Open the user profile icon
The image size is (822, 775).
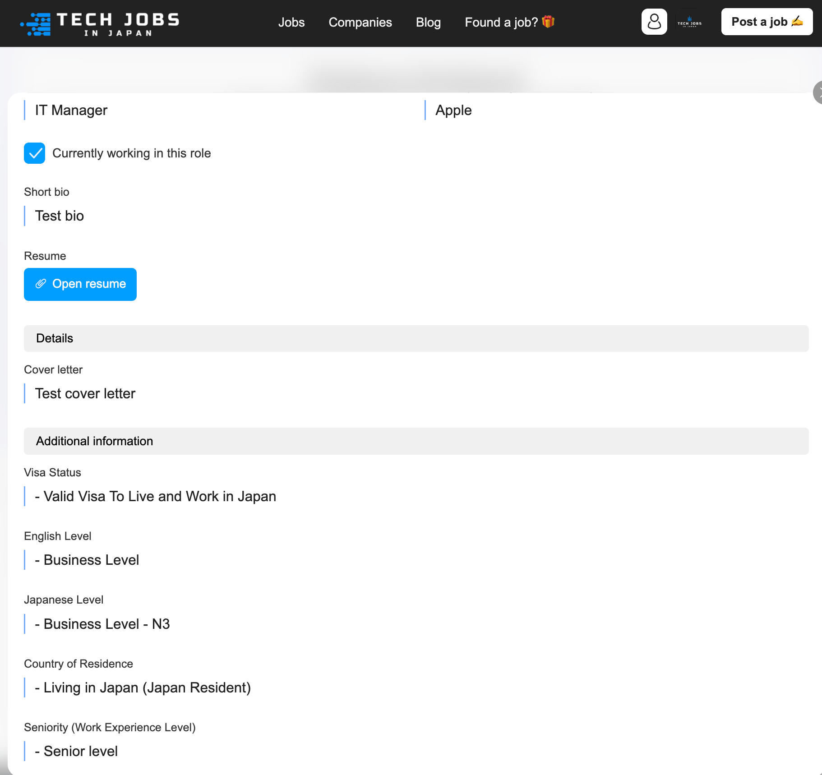654,22
